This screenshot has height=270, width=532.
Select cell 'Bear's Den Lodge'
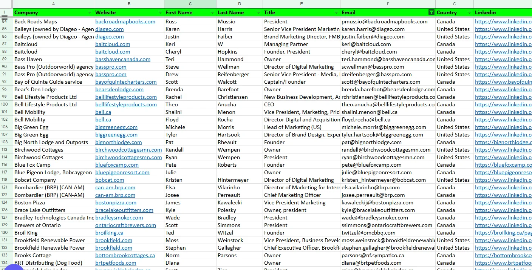pos(53,89)
